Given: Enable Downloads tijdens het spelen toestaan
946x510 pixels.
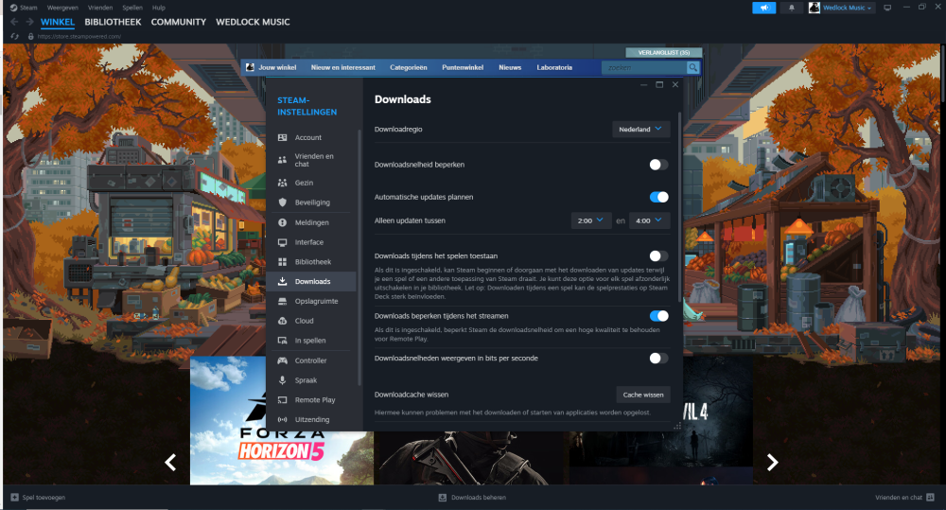Looking at the screenshot, I should pos(658,255).
